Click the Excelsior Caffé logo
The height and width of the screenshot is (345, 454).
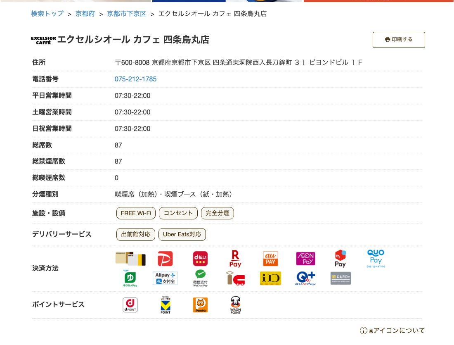click(x=43, y=40)
